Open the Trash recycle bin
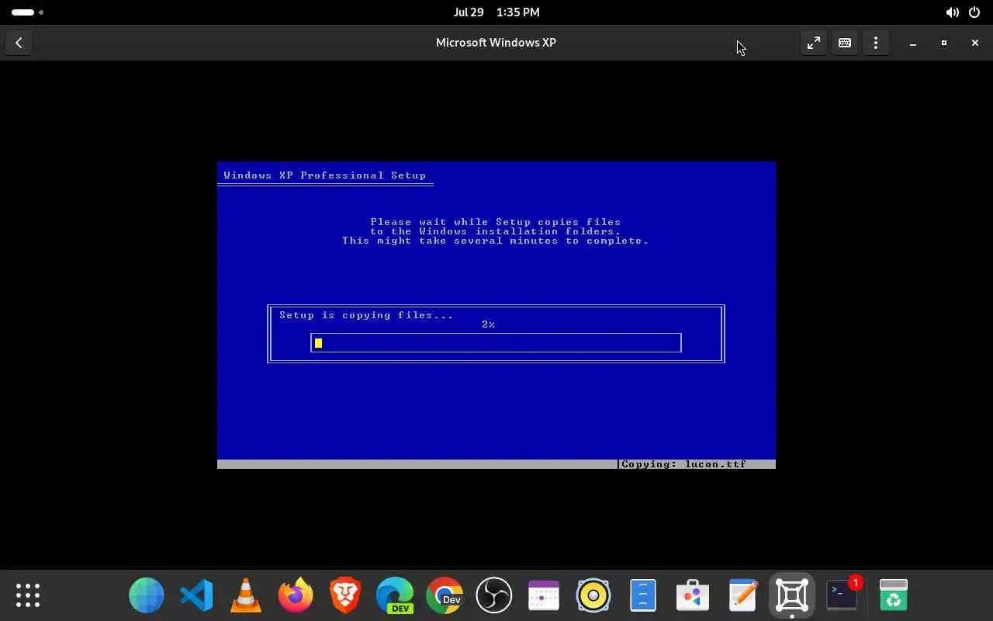Screen dimensions: 993x621 [x=894, y=595]
